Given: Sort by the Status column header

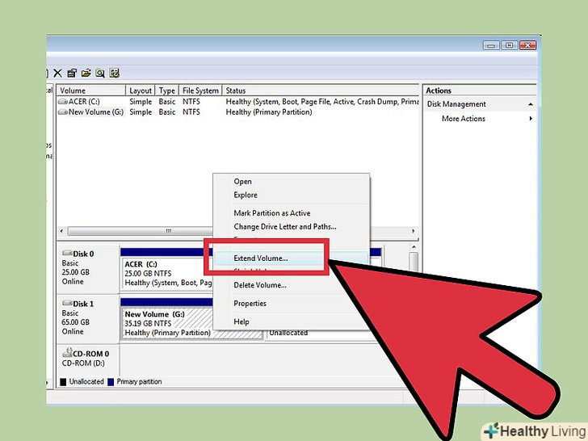Looking at the screenshot, I should click(x=321, y=90).
